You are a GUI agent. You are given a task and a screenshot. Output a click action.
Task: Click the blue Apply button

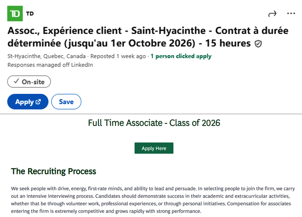[28, 102]
